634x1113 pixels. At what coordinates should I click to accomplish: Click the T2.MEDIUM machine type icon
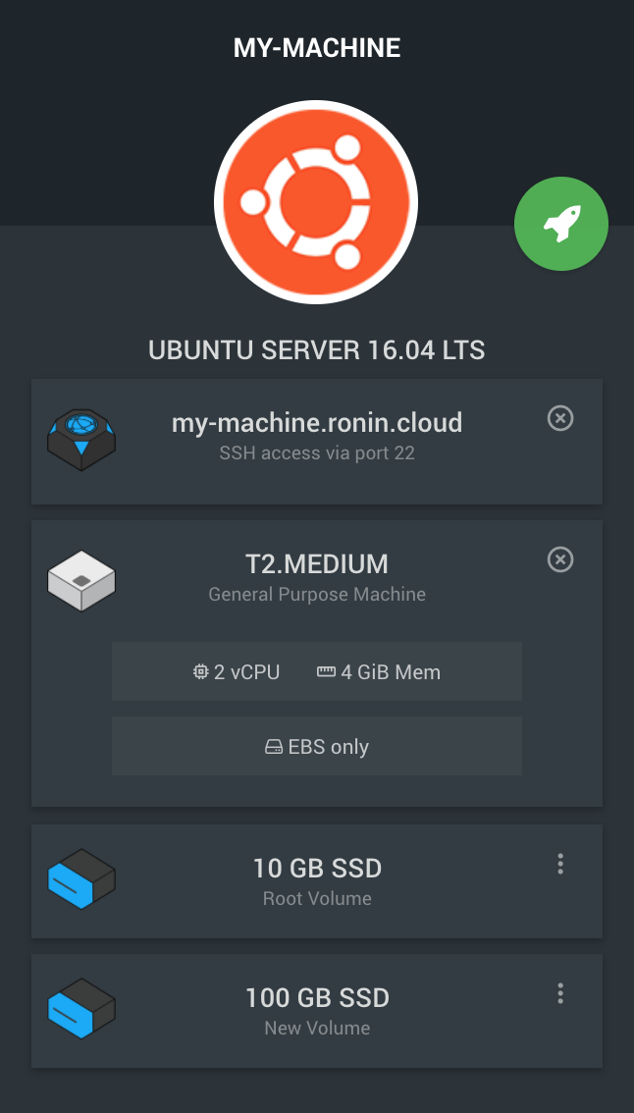[x=81, y=580]
